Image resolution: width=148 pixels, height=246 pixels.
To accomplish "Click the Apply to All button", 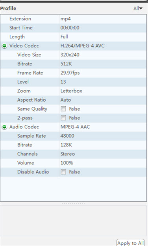I will pyautogui.click(x=131, y=243).
